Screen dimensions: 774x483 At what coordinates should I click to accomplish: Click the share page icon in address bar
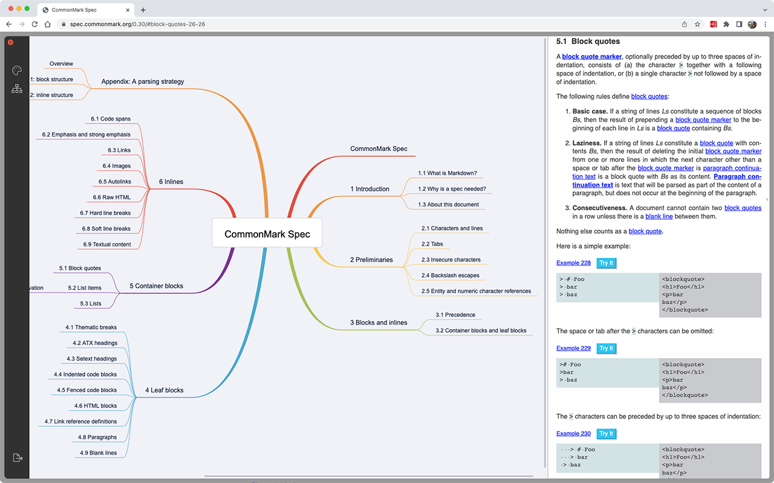click(684, 24)
